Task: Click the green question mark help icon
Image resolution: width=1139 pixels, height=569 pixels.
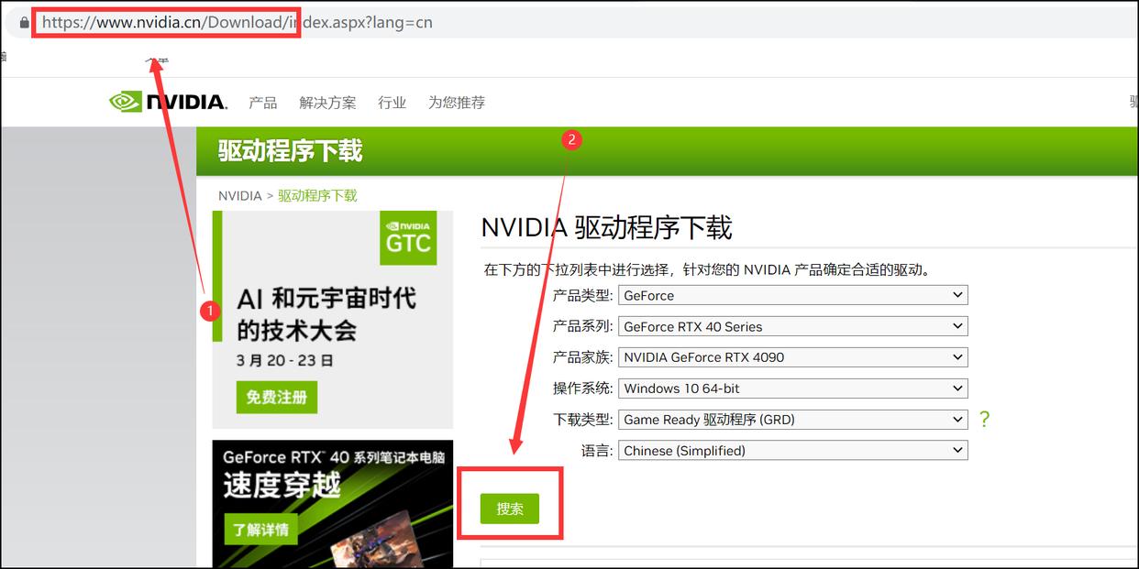Action: 984,419
